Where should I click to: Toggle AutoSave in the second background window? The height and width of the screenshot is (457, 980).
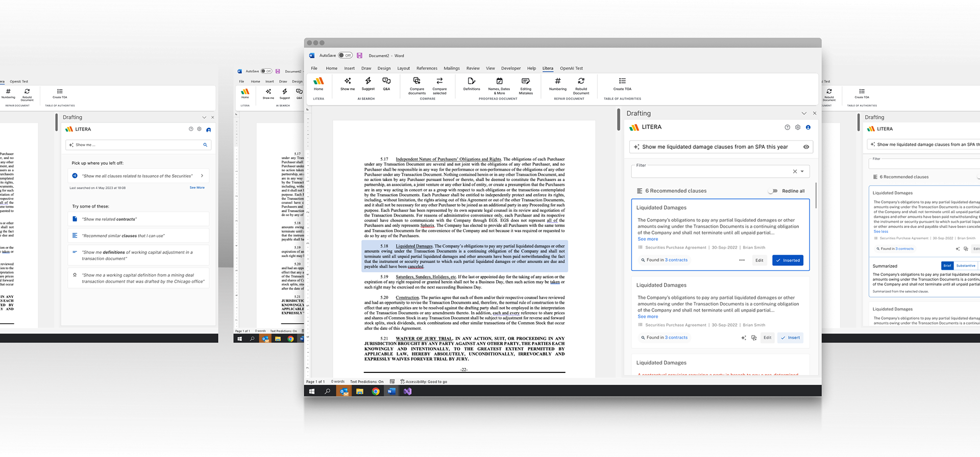[x=266, y=71]
